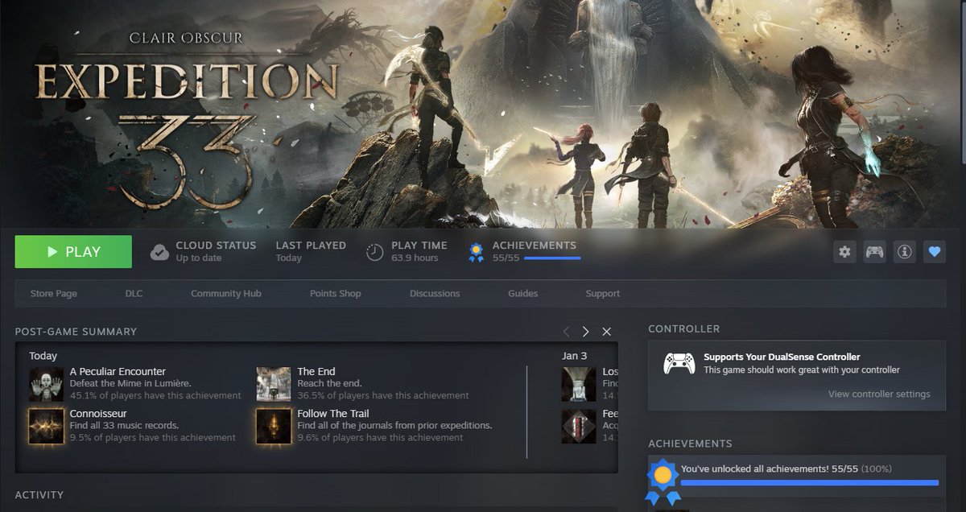Open the Guides tab
This screenshot has width=966, height=512.
point(522,294)
